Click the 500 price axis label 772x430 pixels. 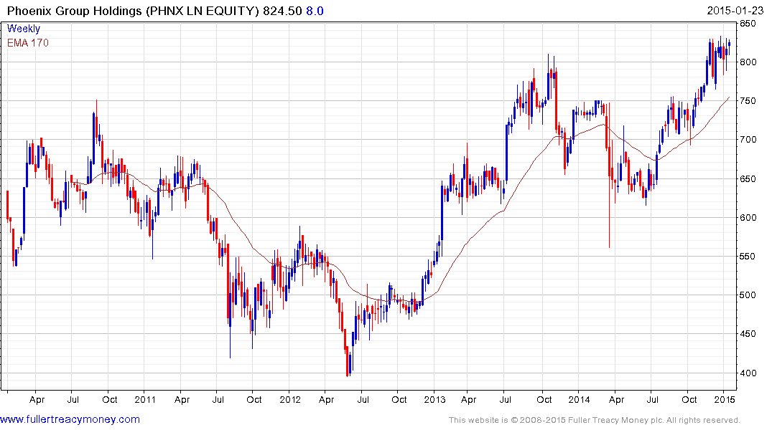click(x=748, y=295)
